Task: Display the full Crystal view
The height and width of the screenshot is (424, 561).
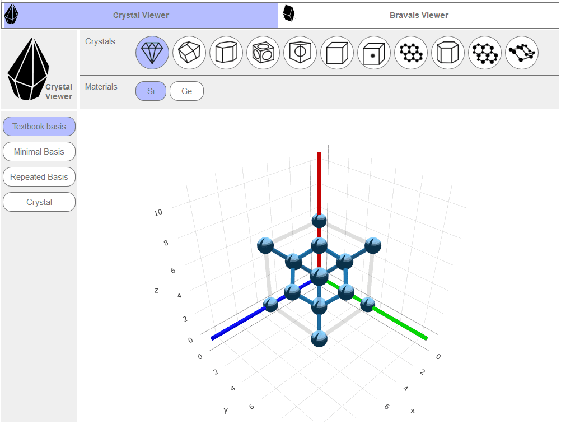Action: click(39, 202)
